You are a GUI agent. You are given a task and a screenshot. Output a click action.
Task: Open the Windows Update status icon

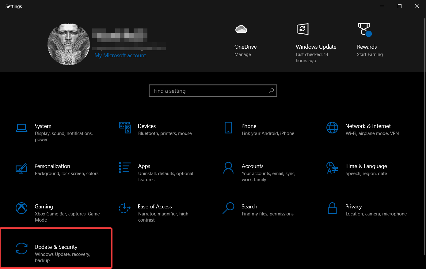click(x=302, y=29)
